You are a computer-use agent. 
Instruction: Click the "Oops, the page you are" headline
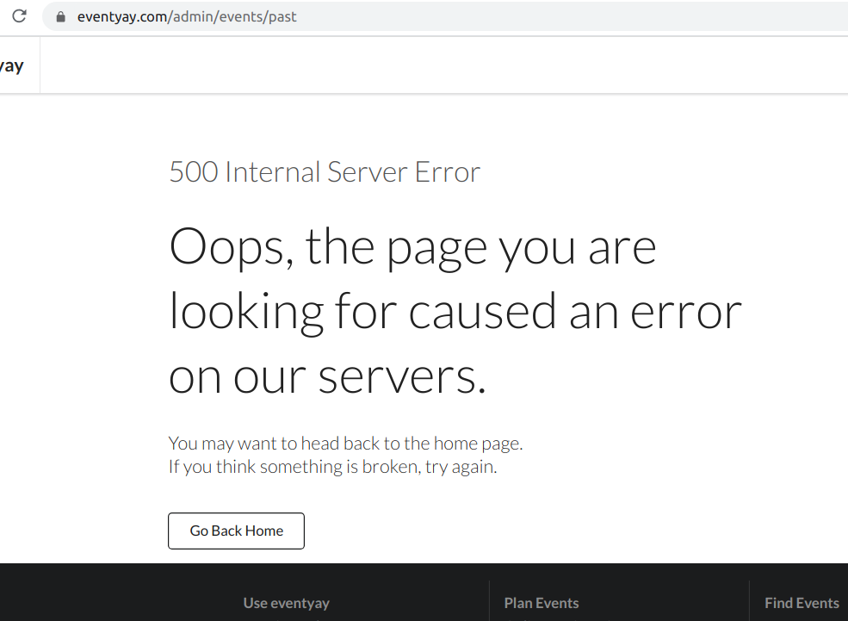pos(412,247)
